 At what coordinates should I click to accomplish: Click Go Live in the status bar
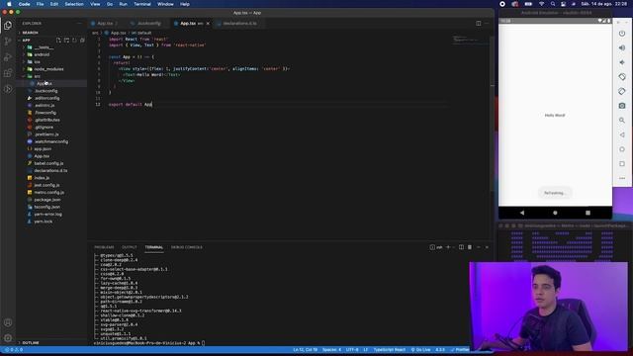click(x=420, y=349)
